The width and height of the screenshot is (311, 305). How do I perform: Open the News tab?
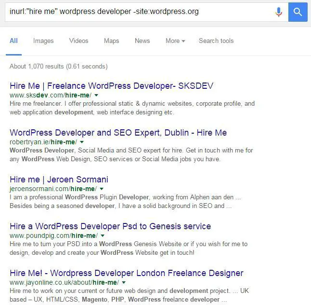coord(143,41)
